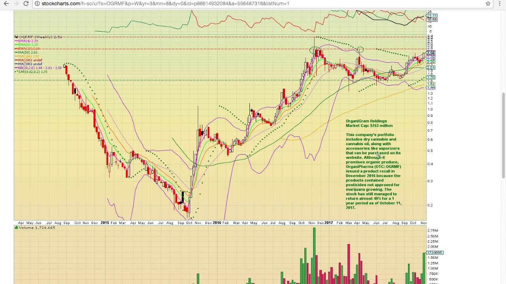The height and width of the screenshot is (284, 506).
Task: Click the 2016 year label on axis
Action: [217, 223]
